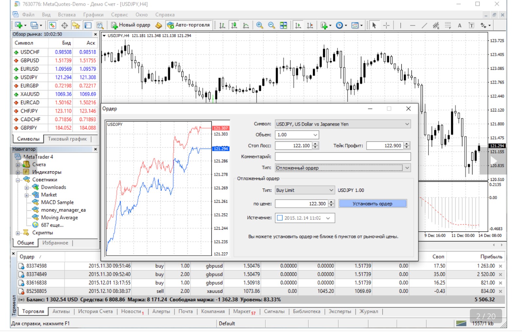Tile chart windows icon
Image resolution: width=522 pixels, height=332 pixels.
[284, 25]
